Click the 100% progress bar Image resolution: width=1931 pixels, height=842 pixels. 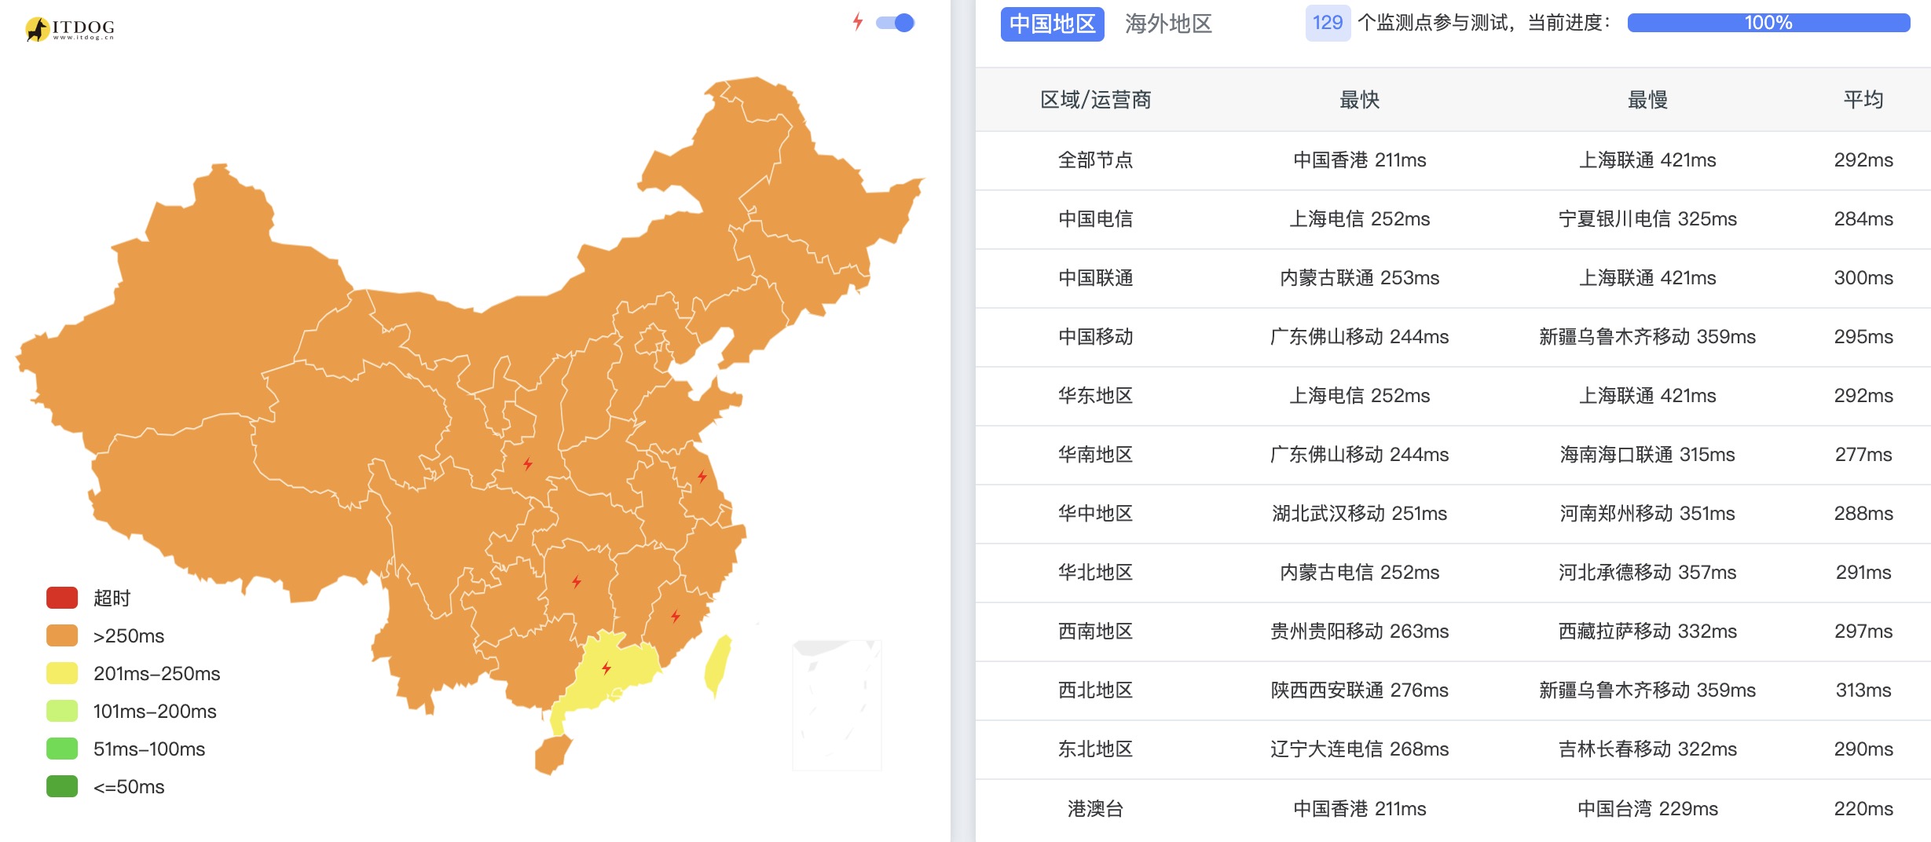1768,23
